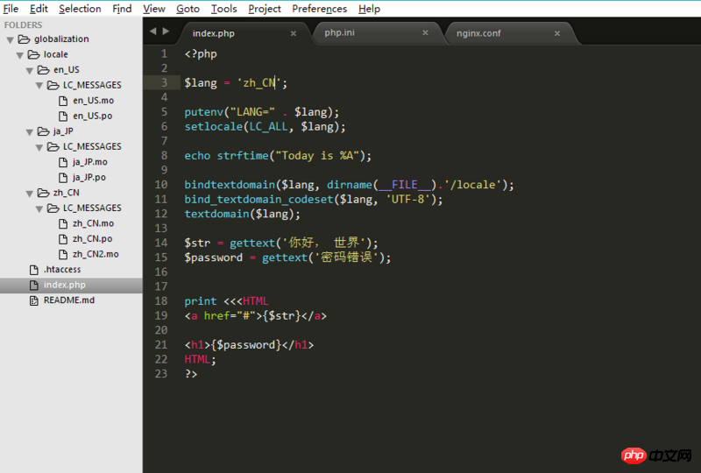Collapse the locale folder

[20, 54]
